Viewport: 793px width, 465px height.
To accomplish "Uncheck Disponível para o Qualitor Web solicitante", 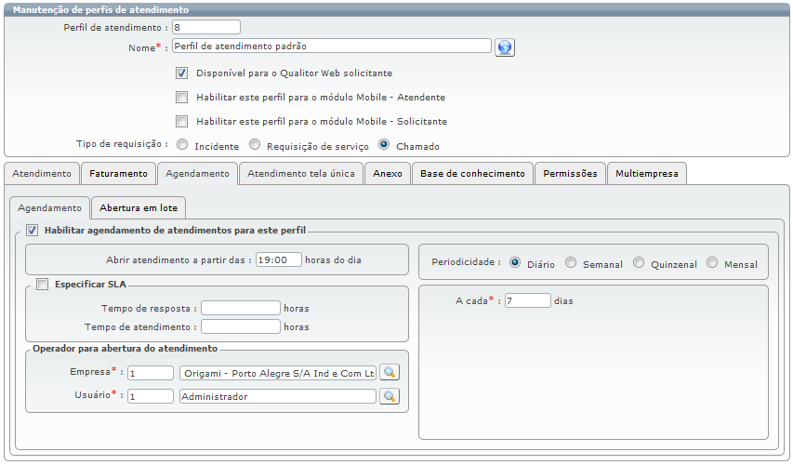I will tap(182, 73).
